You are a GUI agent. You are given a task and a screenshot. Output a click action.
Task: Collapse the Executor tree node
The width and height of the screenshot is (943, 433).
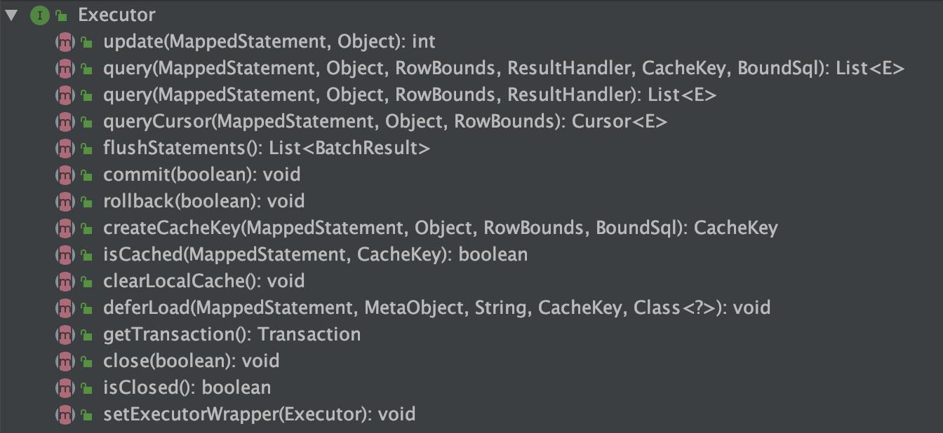pyautogui.click(x=11, y=15)
